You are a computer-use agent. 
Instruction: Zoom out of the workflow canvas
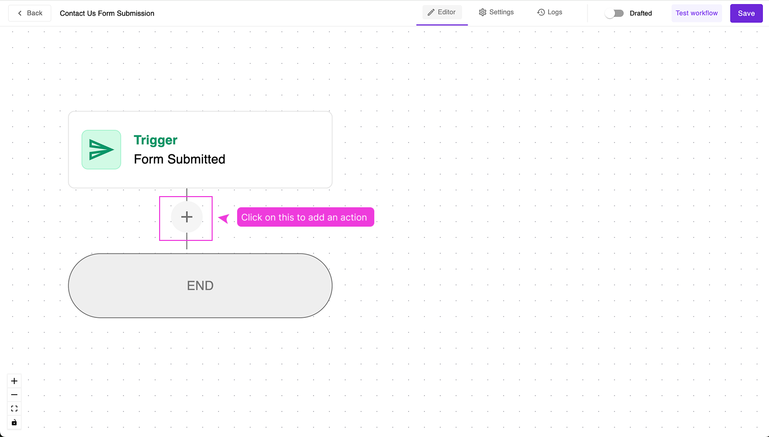point(14,395)
